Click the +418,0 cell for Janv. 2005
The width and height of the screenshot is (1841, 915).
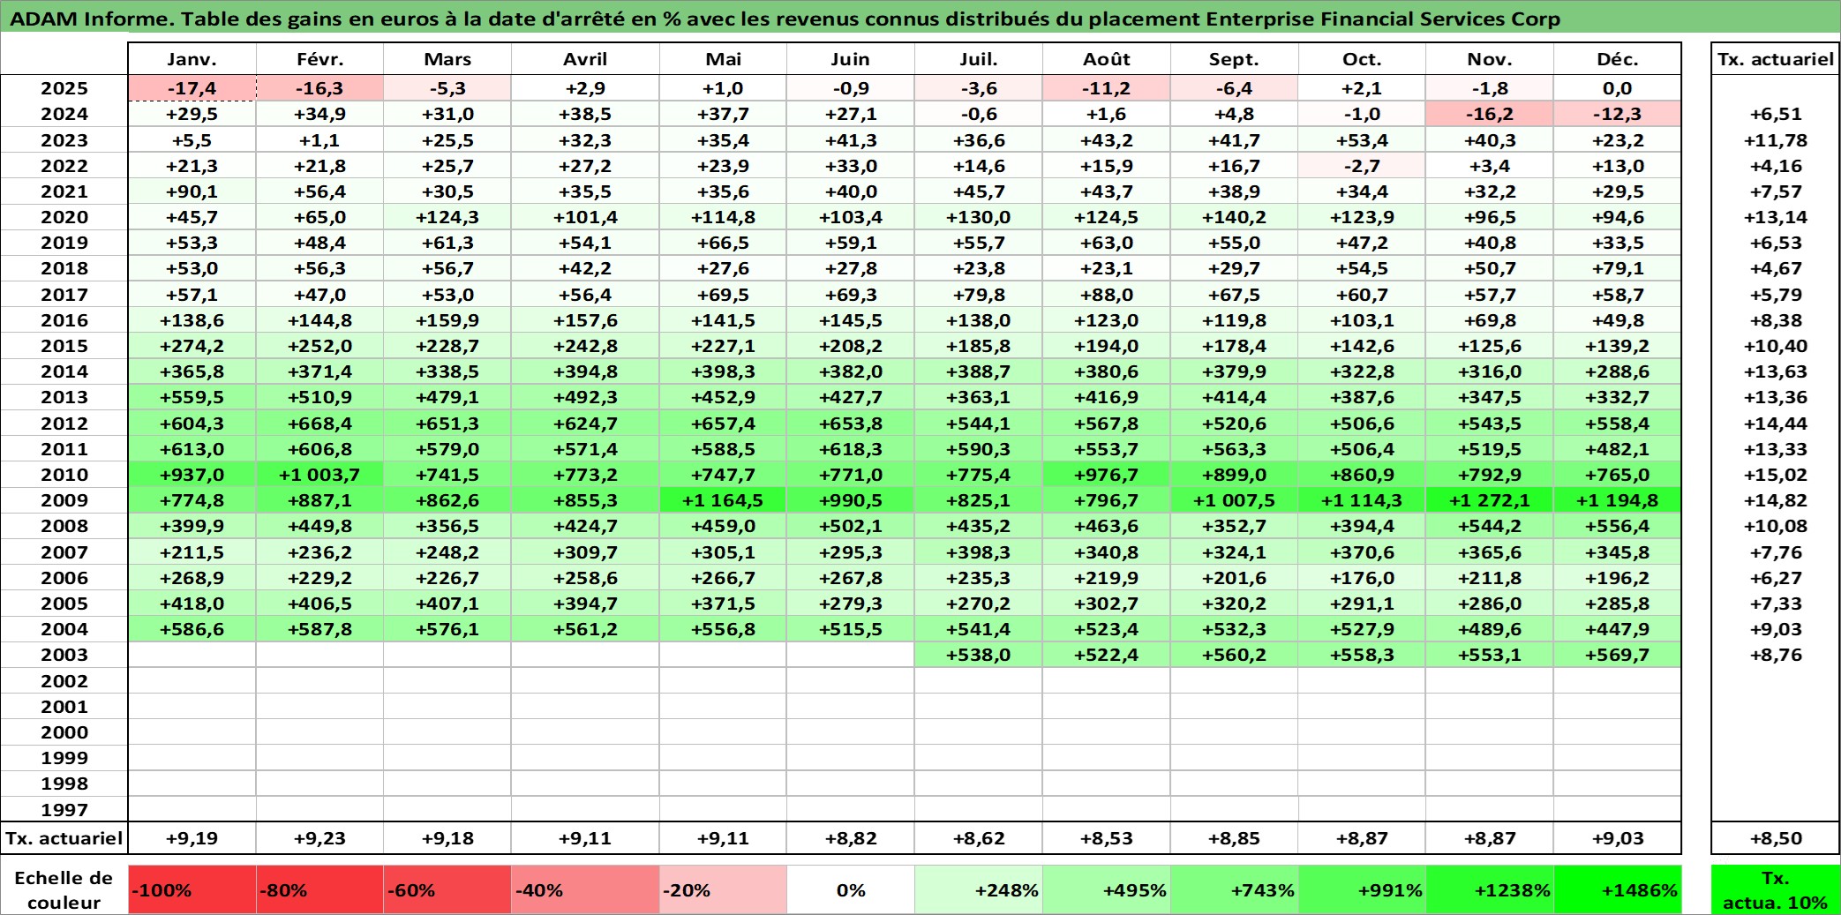[192, 604]
